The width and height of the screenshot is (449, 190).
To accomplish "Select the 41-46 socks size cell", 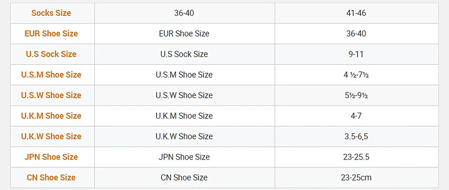I will coord(356,13).
